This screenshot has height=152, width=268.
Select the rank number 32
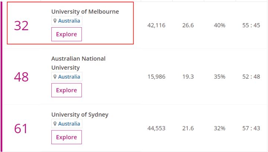point(21,26)
